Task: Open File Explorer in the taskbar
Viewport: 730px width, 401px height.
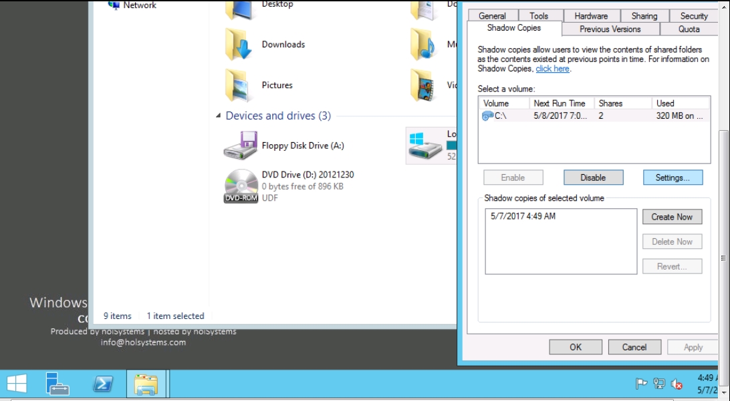Action: point(146,384)
